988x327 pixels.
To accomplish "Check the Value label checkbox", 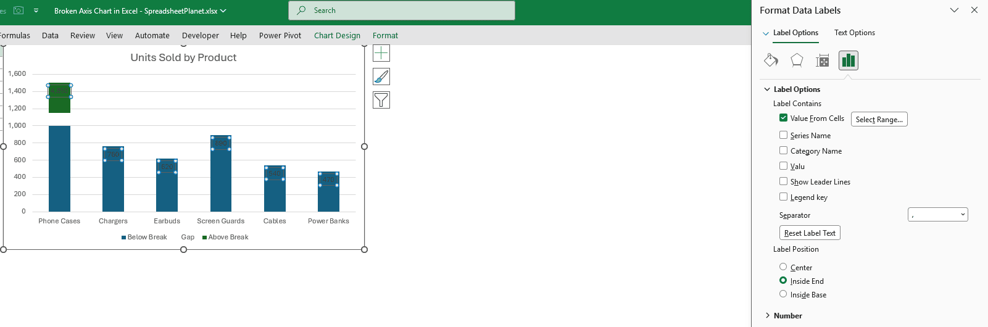I will (783, 166).
